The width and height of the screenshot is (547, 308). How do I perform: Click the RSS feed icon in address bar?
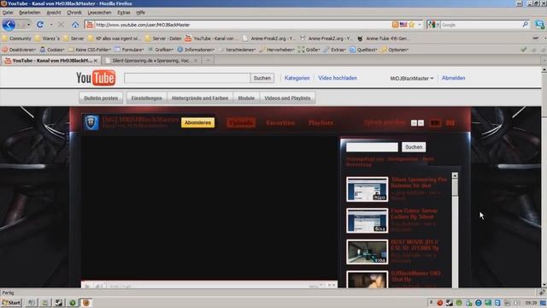[395, 25]
